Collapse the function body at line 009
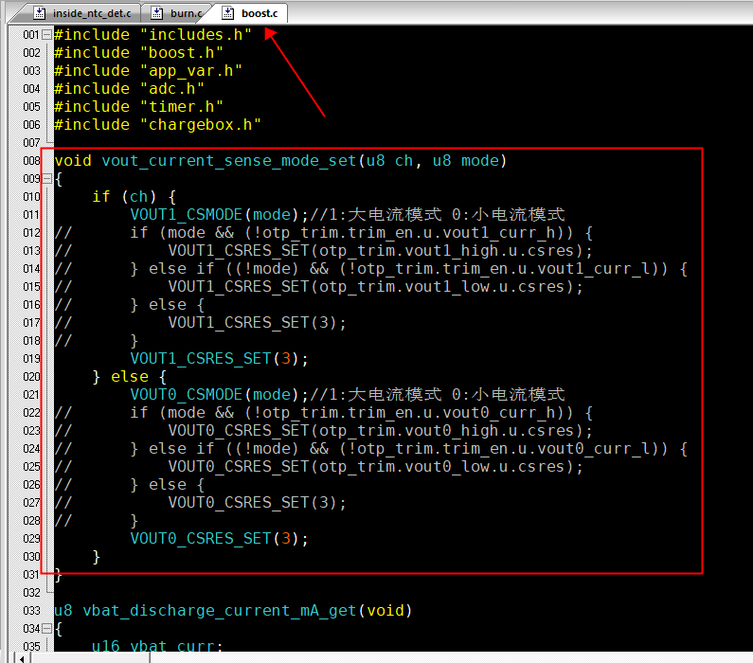 (46, 179)
